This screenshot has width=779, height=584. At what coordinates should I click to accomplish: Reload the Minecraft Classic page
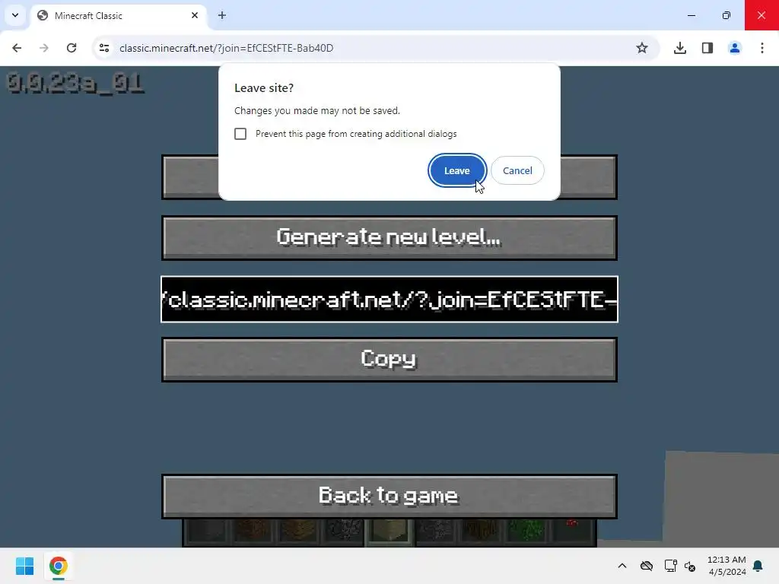tap(72, 48)
